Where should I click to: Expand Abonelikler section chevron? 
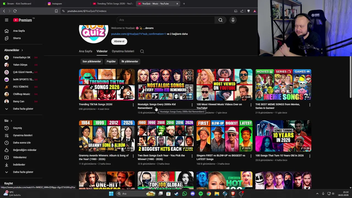coord(22,50)
